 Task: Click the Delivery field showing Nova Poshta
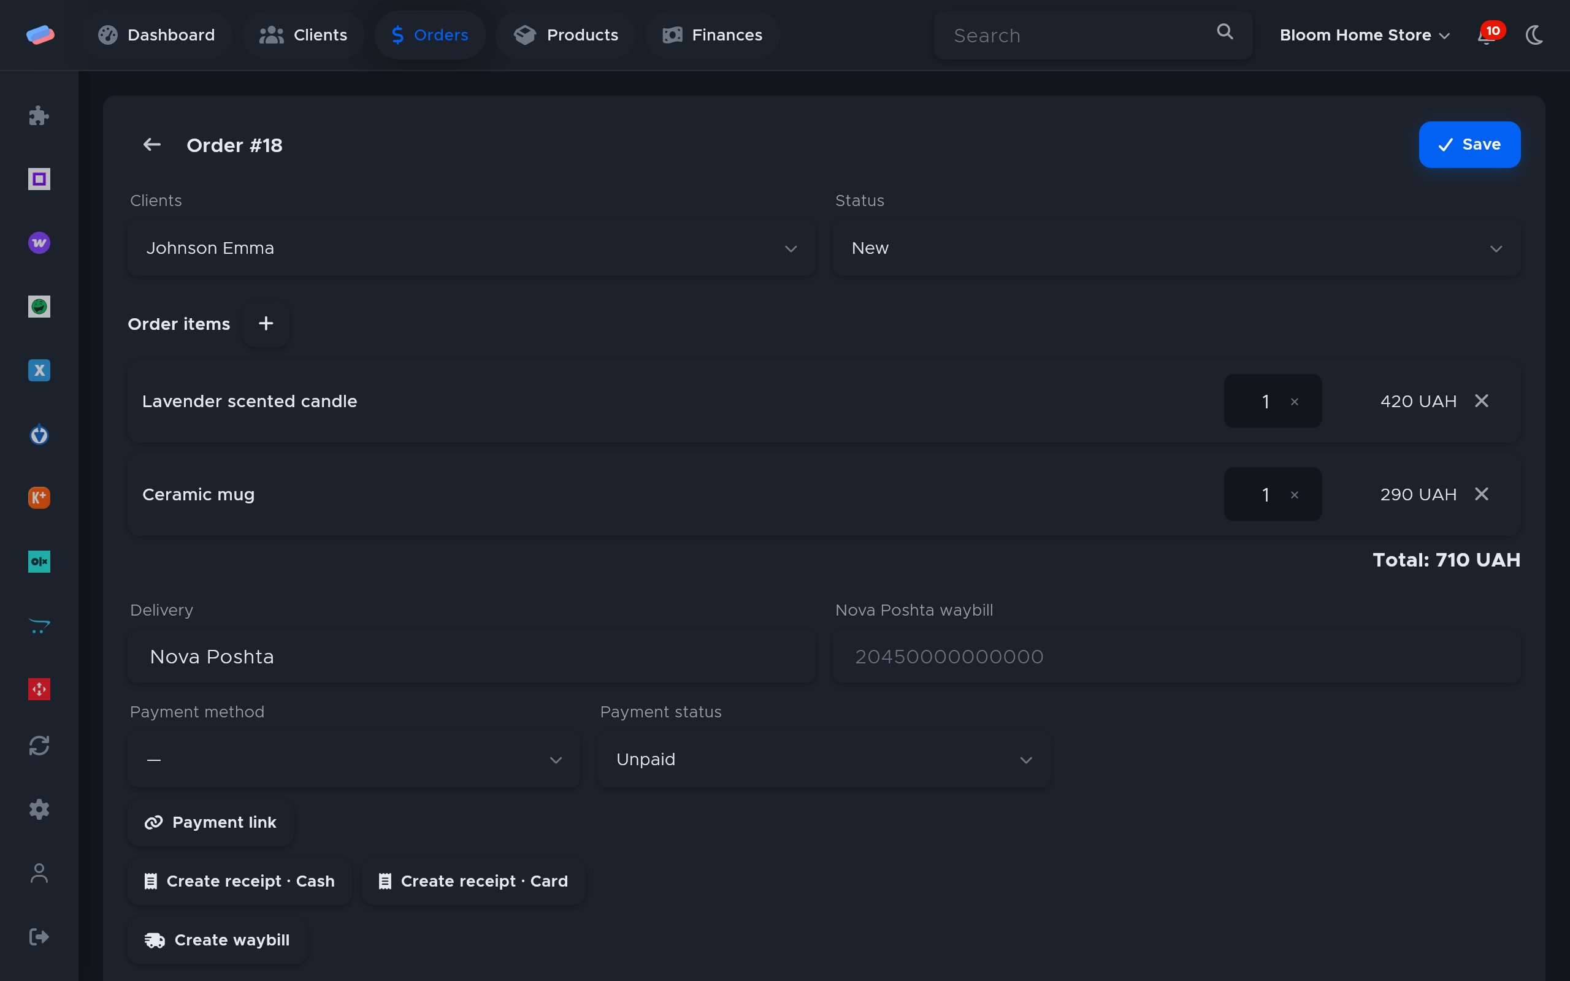pyautogui.click(x=471, y=657)
